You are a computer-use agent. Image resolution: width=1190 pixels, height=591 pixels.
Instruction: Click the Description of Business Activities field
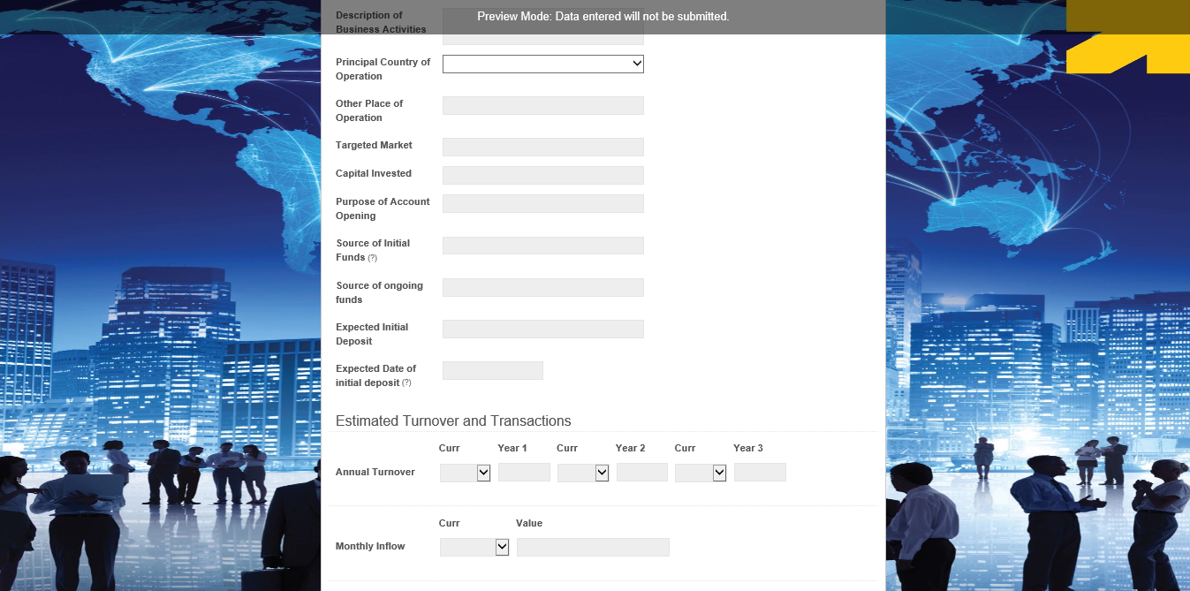pos(542,26)
